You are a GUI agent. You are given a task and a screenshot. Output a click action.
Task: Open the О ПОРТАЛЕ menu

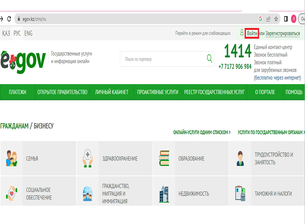(265, 92)
